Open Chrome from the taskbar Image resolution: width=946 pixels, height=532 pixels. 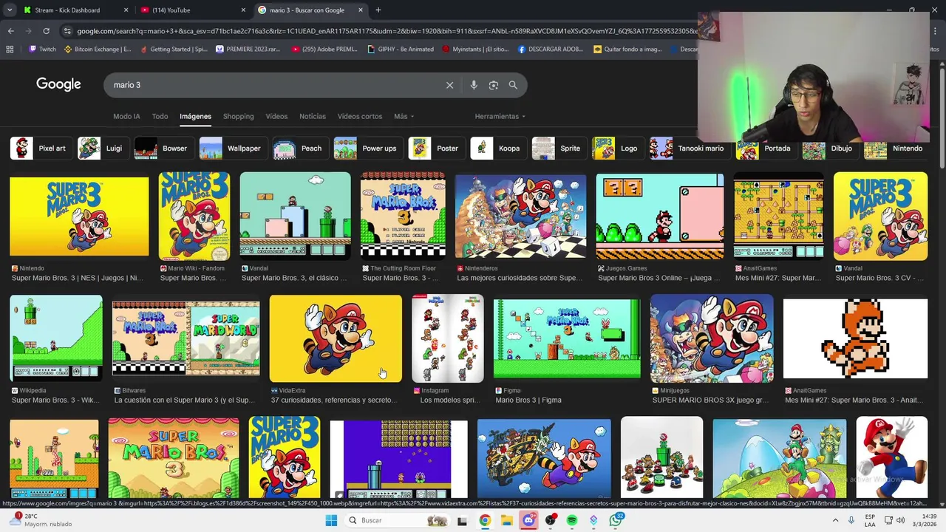click(485, 520)
